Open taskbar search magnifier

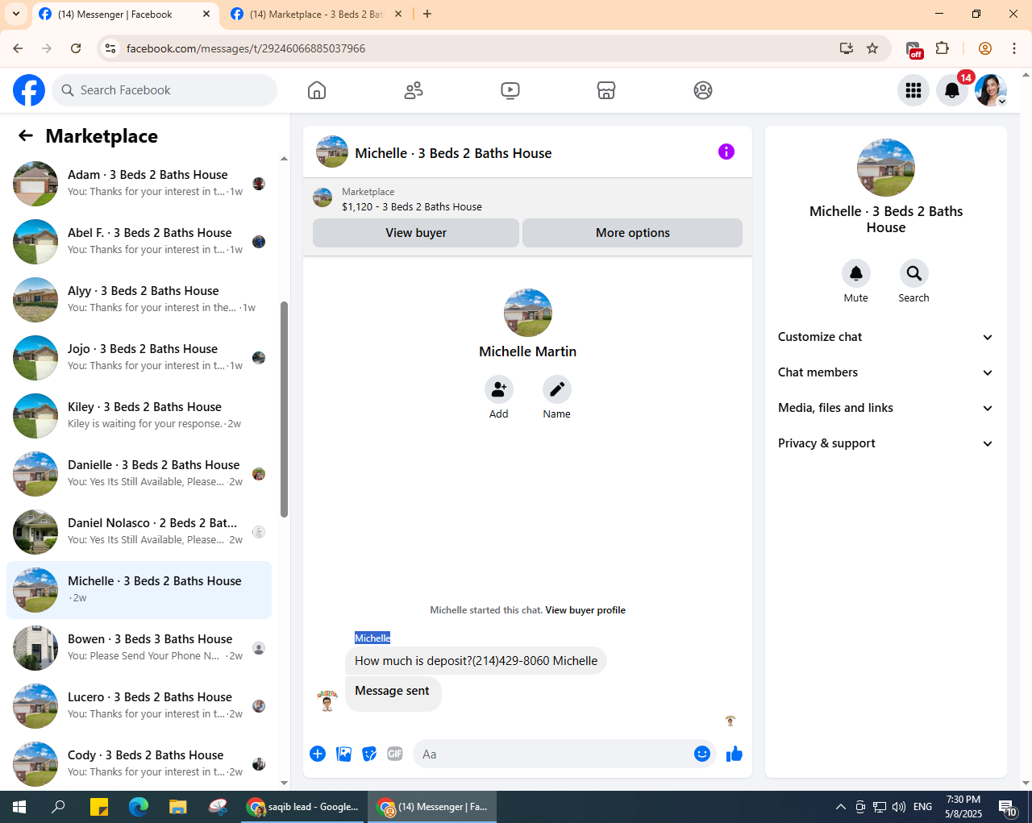tap(59, 807)
